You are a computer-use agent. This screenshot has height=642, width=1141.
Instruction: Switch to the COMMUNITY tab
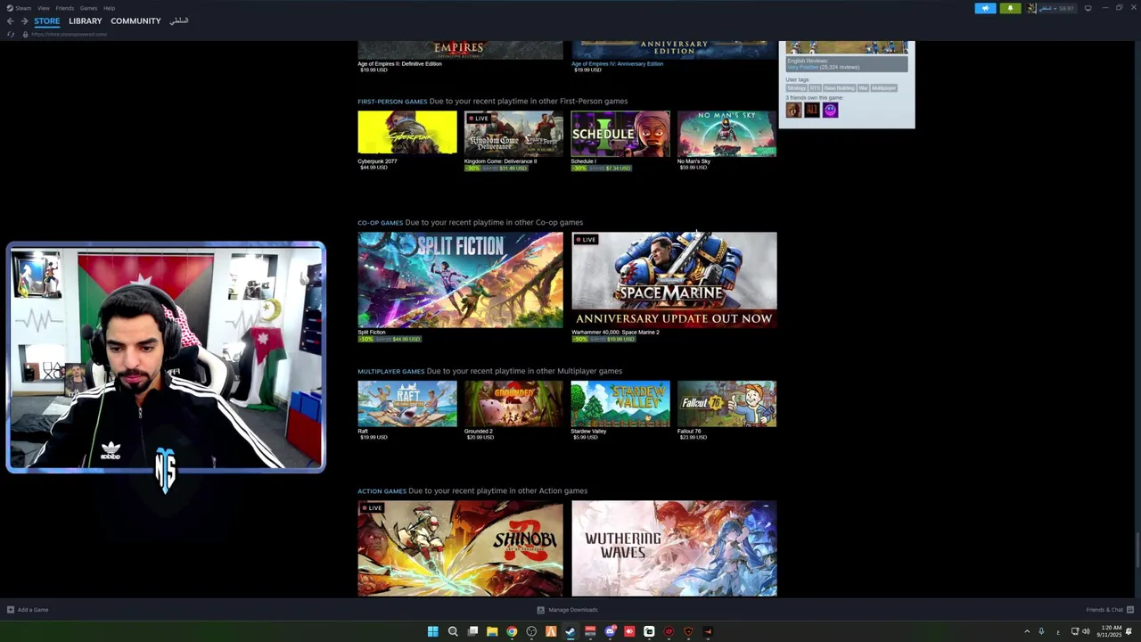135,21
